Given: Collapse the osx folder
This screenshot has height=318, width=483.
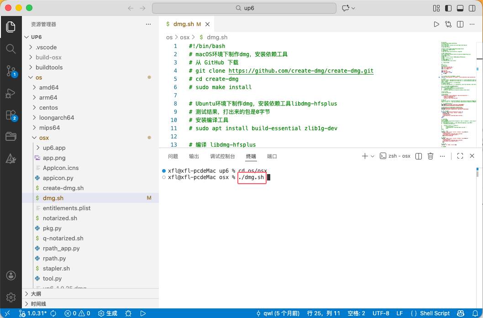Looking at the screenshot, I should [x=43, y=138].
